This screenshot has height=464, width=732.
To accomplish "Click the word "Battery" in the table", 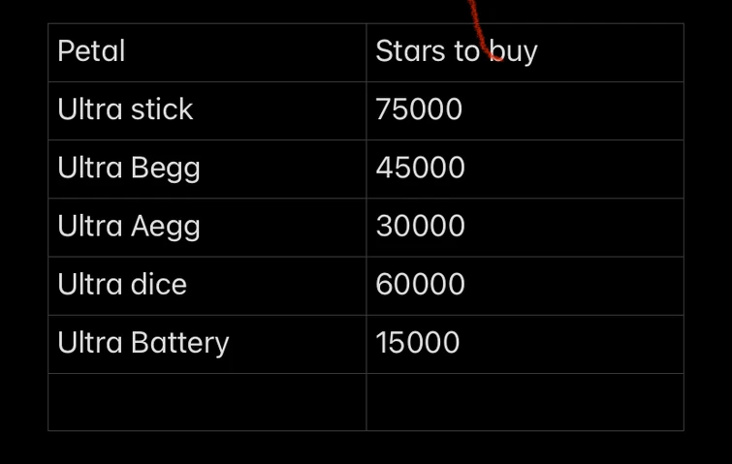I will 180,342.
